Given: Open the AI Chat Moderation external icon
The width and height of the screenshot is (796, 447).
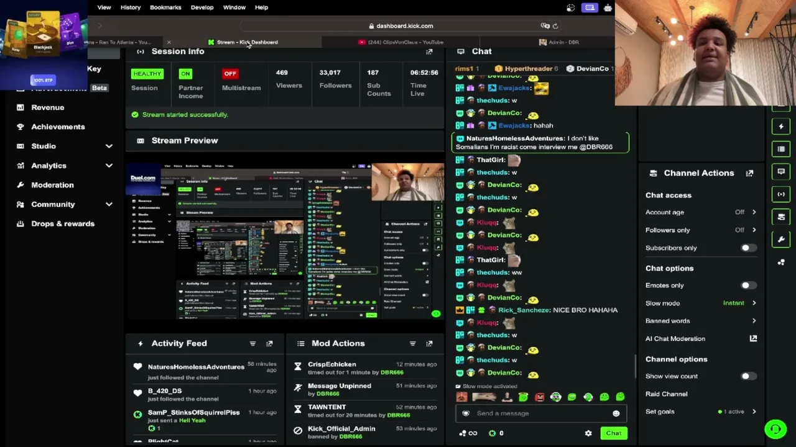Looking at the screenshot, I should [753, 338].
